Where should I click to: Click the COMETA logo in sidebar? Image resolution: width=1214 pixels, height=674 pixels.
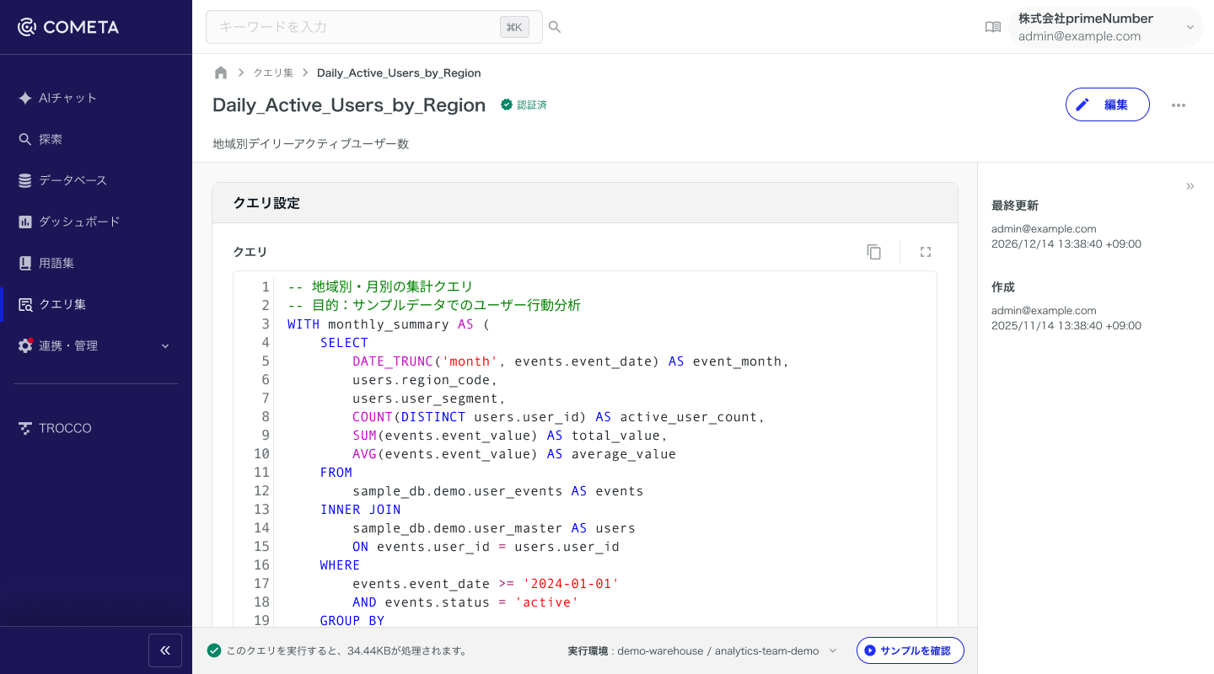pyautogui.click(x=68, y=27)
